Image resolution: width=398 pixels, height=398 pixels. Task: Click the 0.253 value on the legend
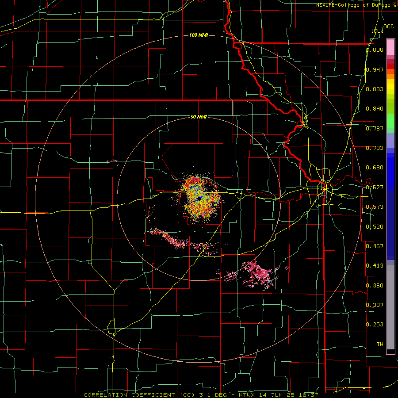(375, 325)
